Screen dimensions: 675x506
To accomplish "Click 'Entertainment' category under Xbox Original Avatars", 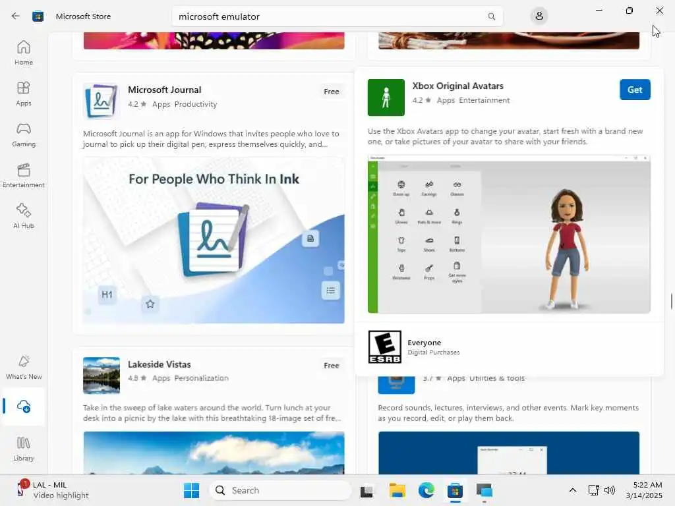I will [484, 100].
